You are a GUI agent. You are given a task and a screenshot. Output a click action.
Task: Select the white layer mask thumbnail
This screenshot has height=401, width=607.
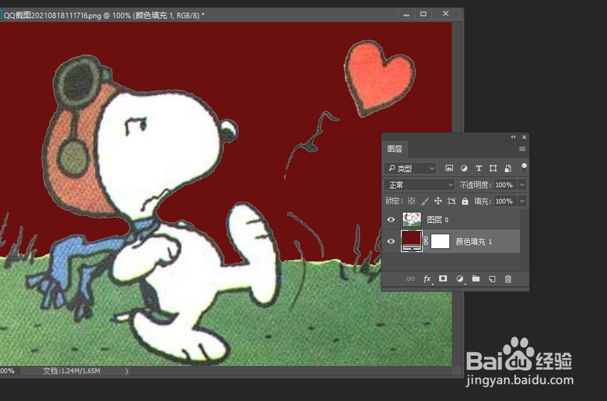pyautogui.click(x=440, y=241)
